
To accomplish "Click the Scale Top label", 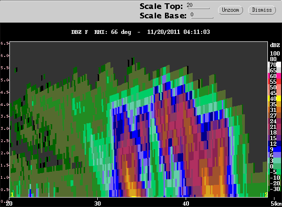I will pyautogui.click(x=161, y=6).
